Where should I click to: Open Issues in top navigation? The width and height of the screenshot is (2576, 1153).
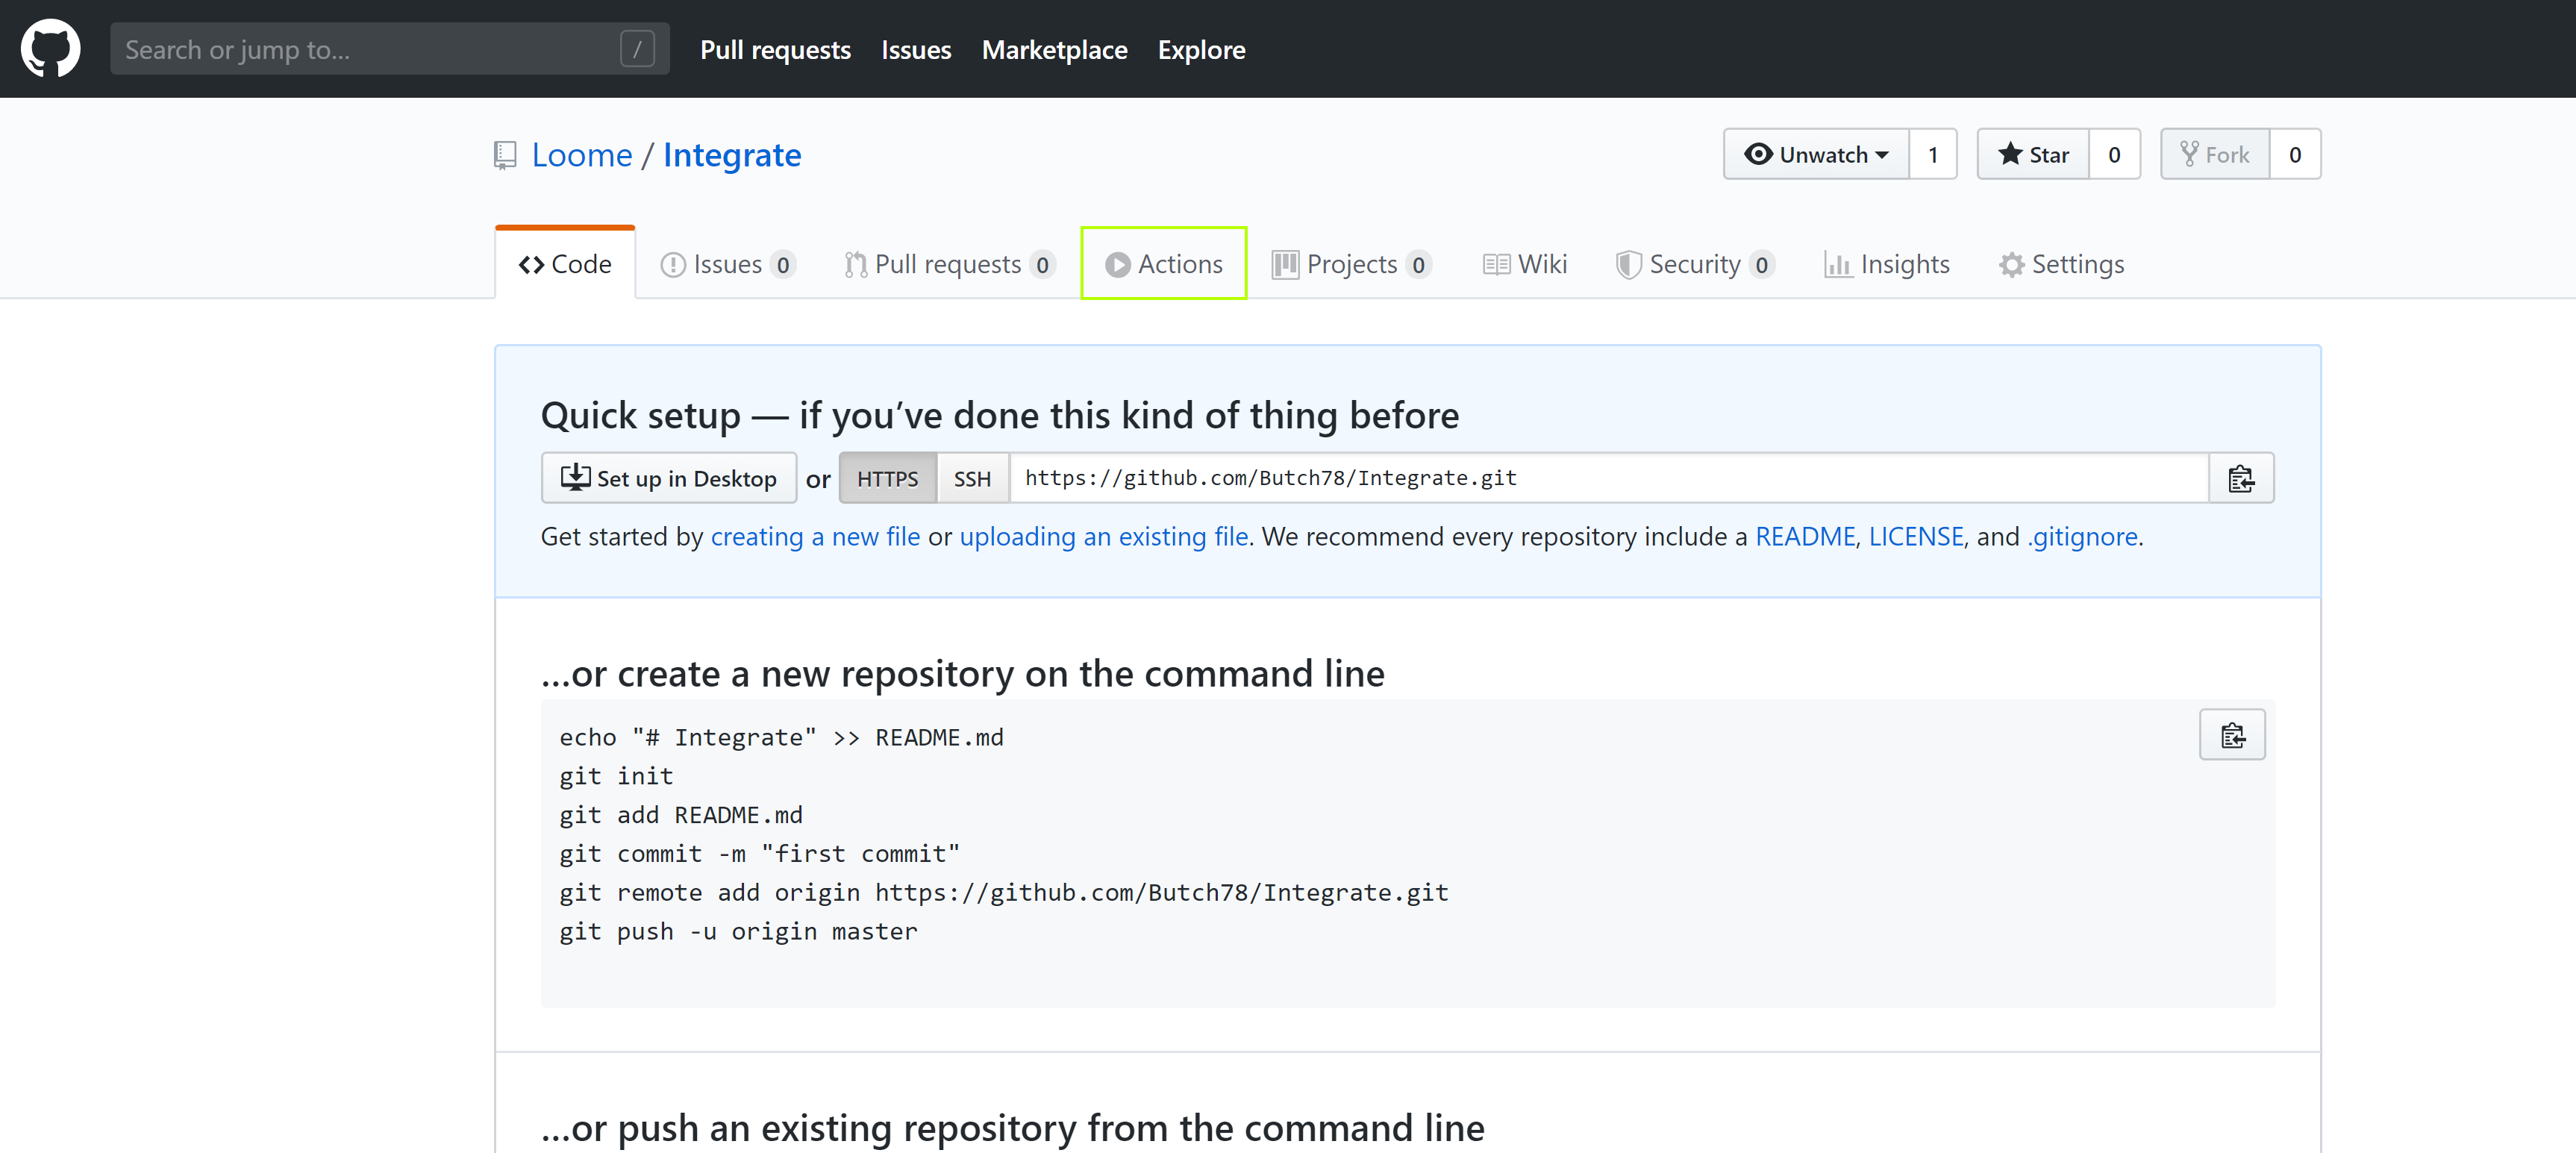916,49
